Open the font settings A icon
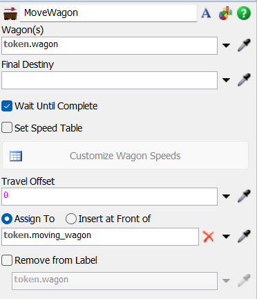The image size is (257, 299). pyautogui.click(x=206, y=13)
